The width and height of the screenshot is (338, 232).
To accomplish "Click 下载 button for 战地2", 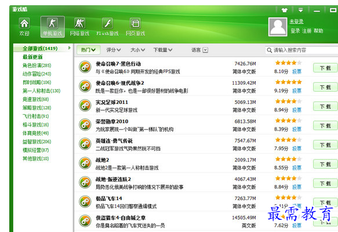I will click(x=325, y=164).
